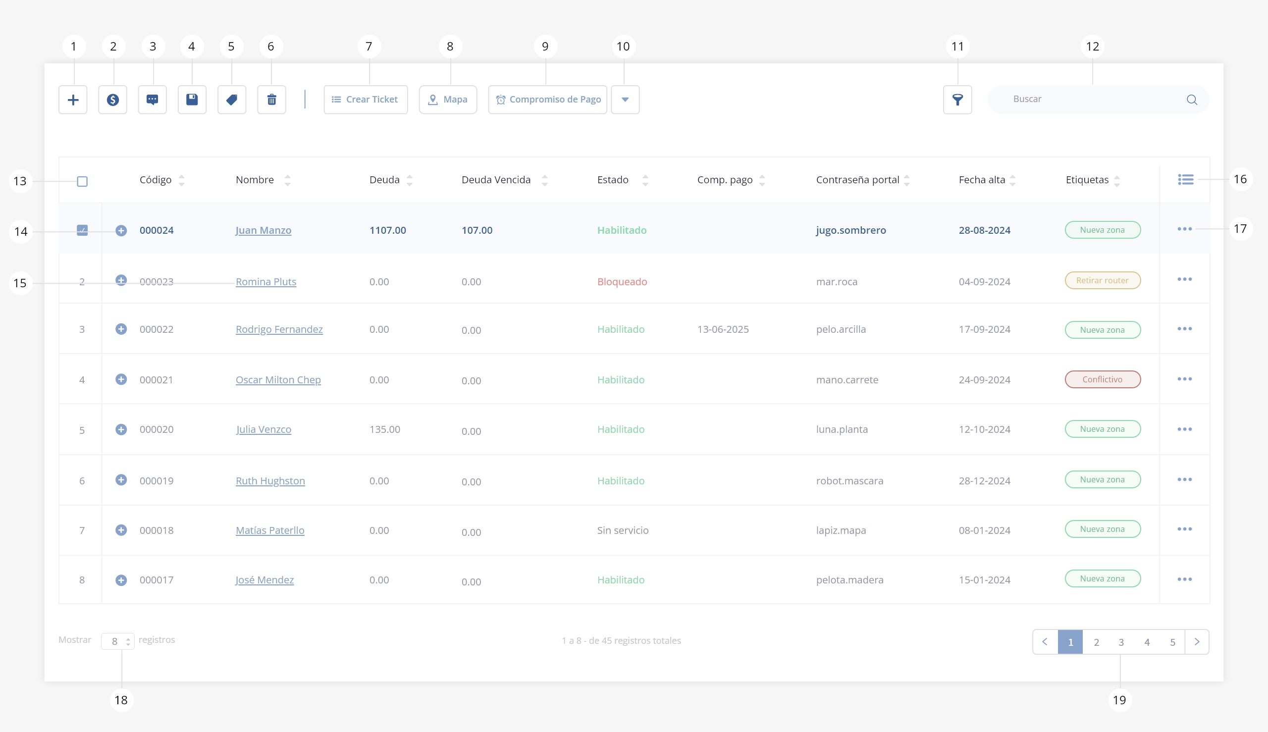Open dropdown arrow next to Compromiso de Pago
1268x732 pixels.
pyautogui.click(x=625, y=100)
